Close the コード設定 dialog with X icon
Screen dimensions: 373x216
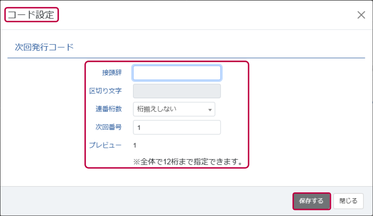click(x=361, y=15)
